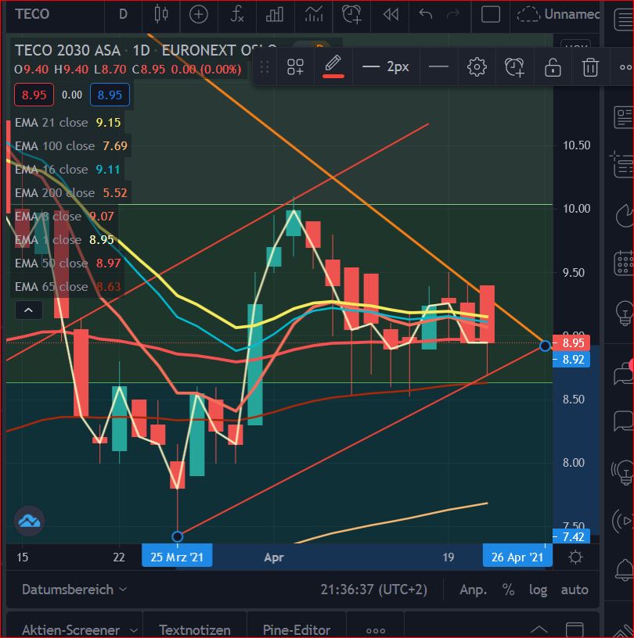Viewport: 634px width, 638px height.
Task: Click the blue 8.95 buy price box
Action: pyautogui.click(x=110, y=95)
